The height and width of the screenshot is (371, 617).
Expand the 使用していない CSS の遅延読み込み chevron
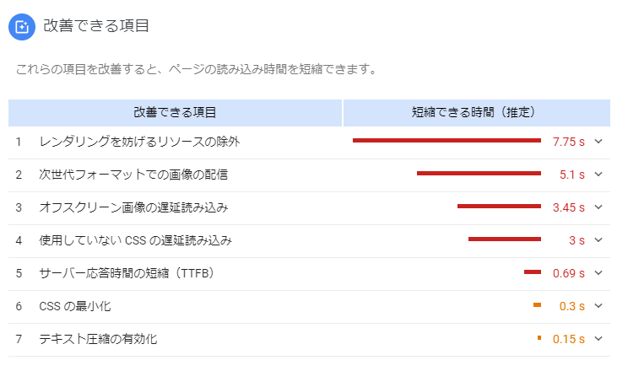[x=598, y=240]
